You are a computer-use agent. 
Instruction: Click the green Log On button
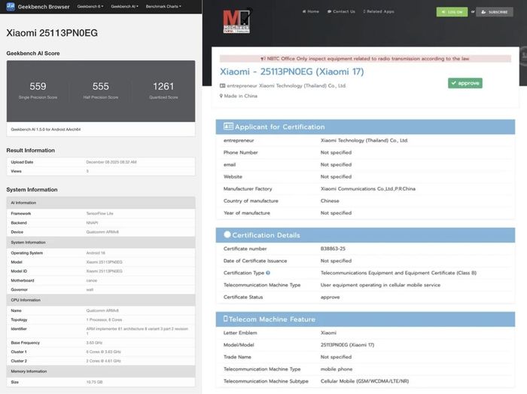452,12
